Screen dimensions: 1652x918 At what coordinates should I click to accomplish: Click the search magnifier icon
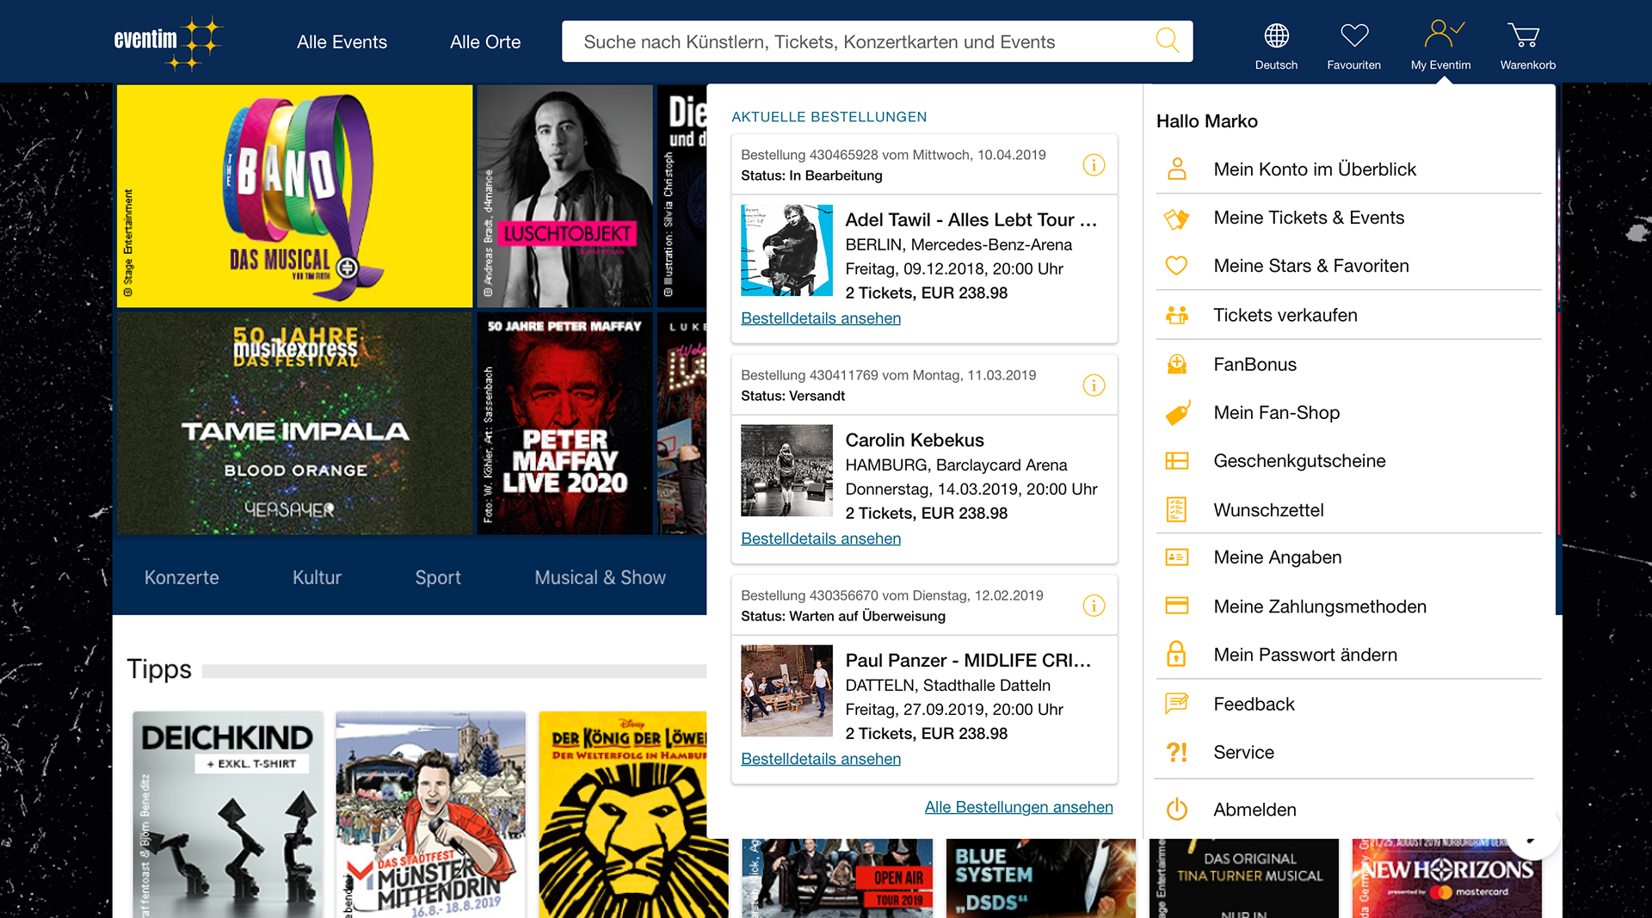1167,40
